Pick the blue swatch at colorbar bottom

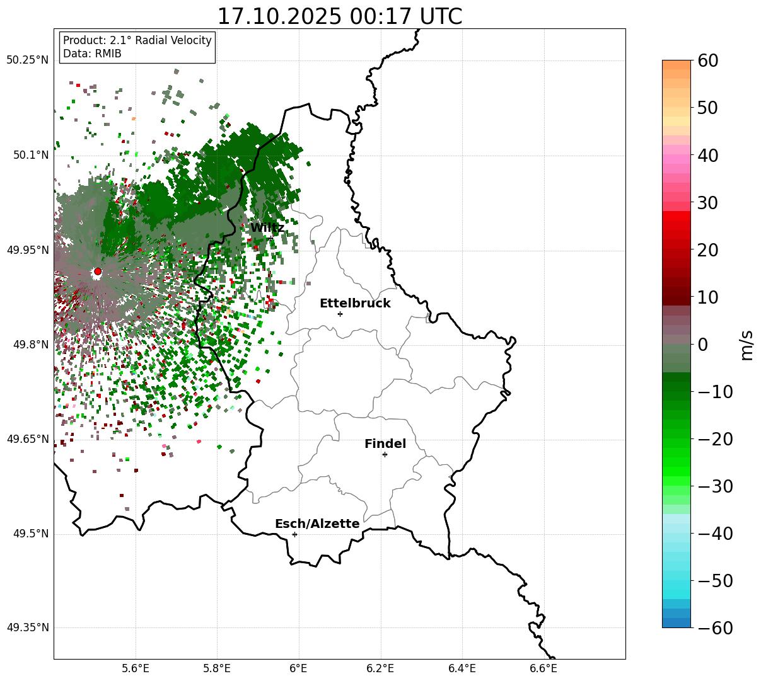[677, 623]
